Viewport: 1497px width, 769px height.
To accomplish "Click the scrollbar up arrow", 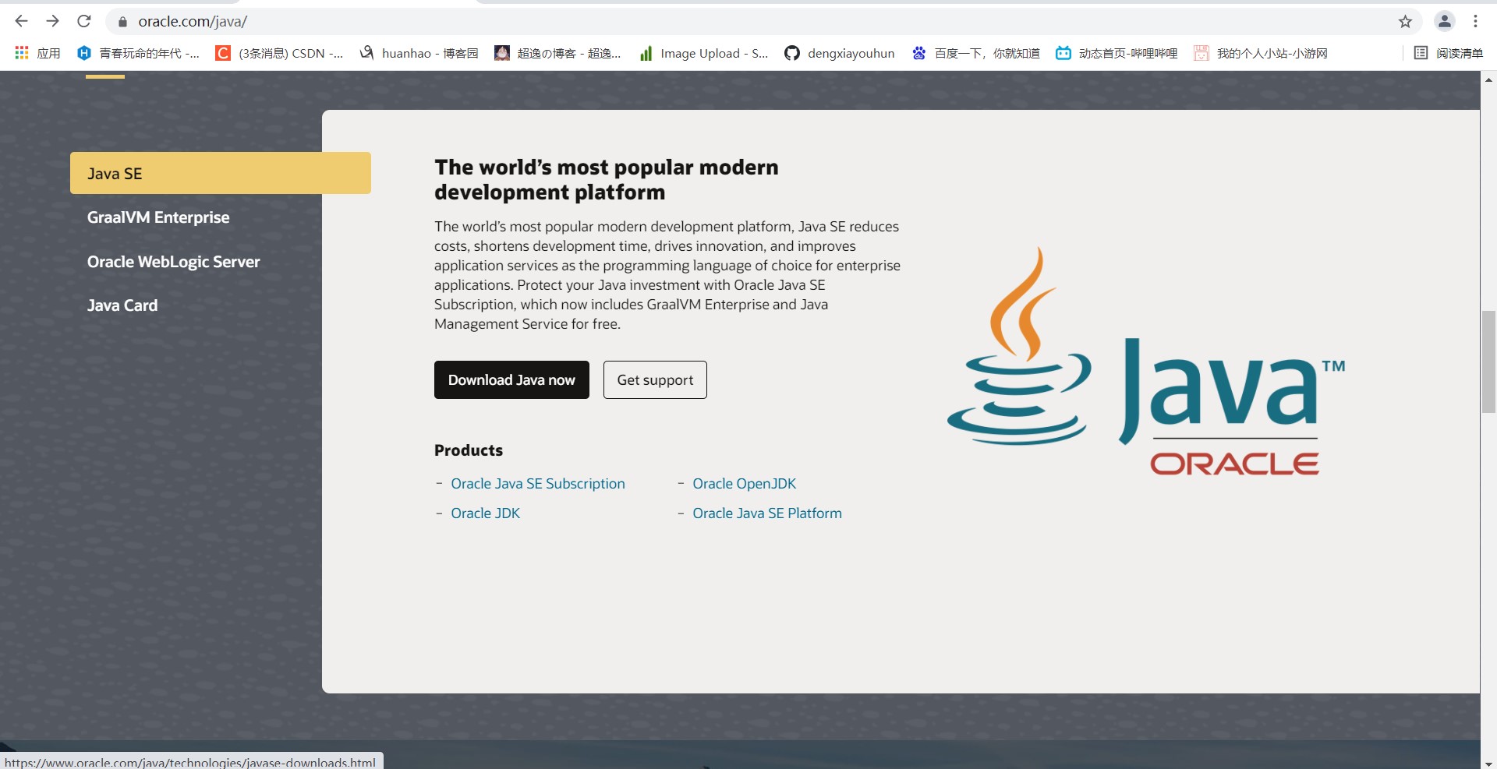I will click(1488, 79).
